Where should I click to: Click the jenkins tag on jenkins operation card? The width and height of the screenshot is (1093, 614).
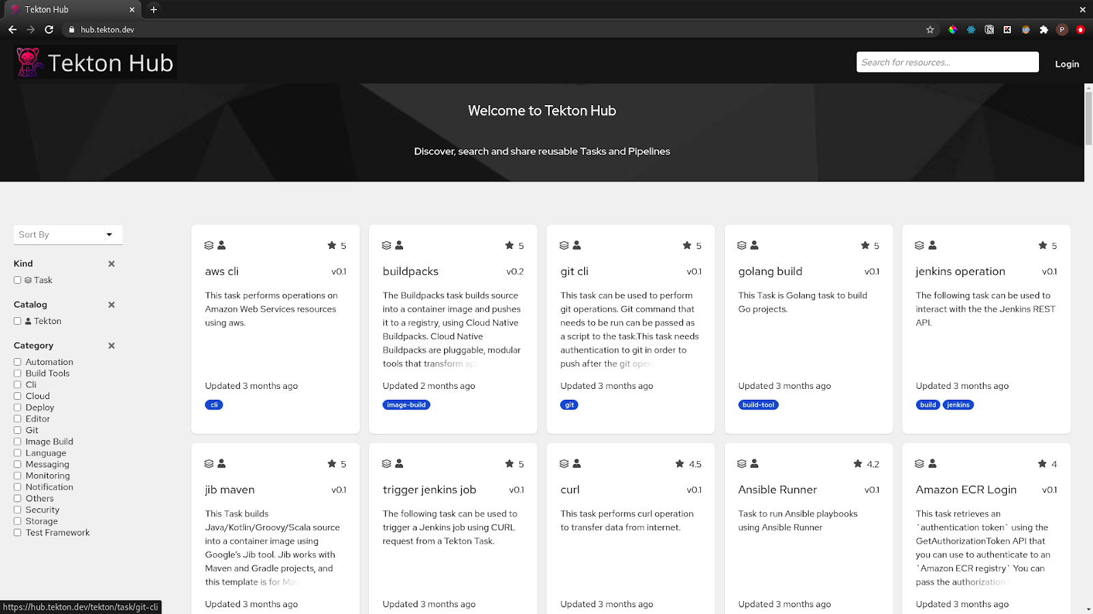tap(958, 405)
